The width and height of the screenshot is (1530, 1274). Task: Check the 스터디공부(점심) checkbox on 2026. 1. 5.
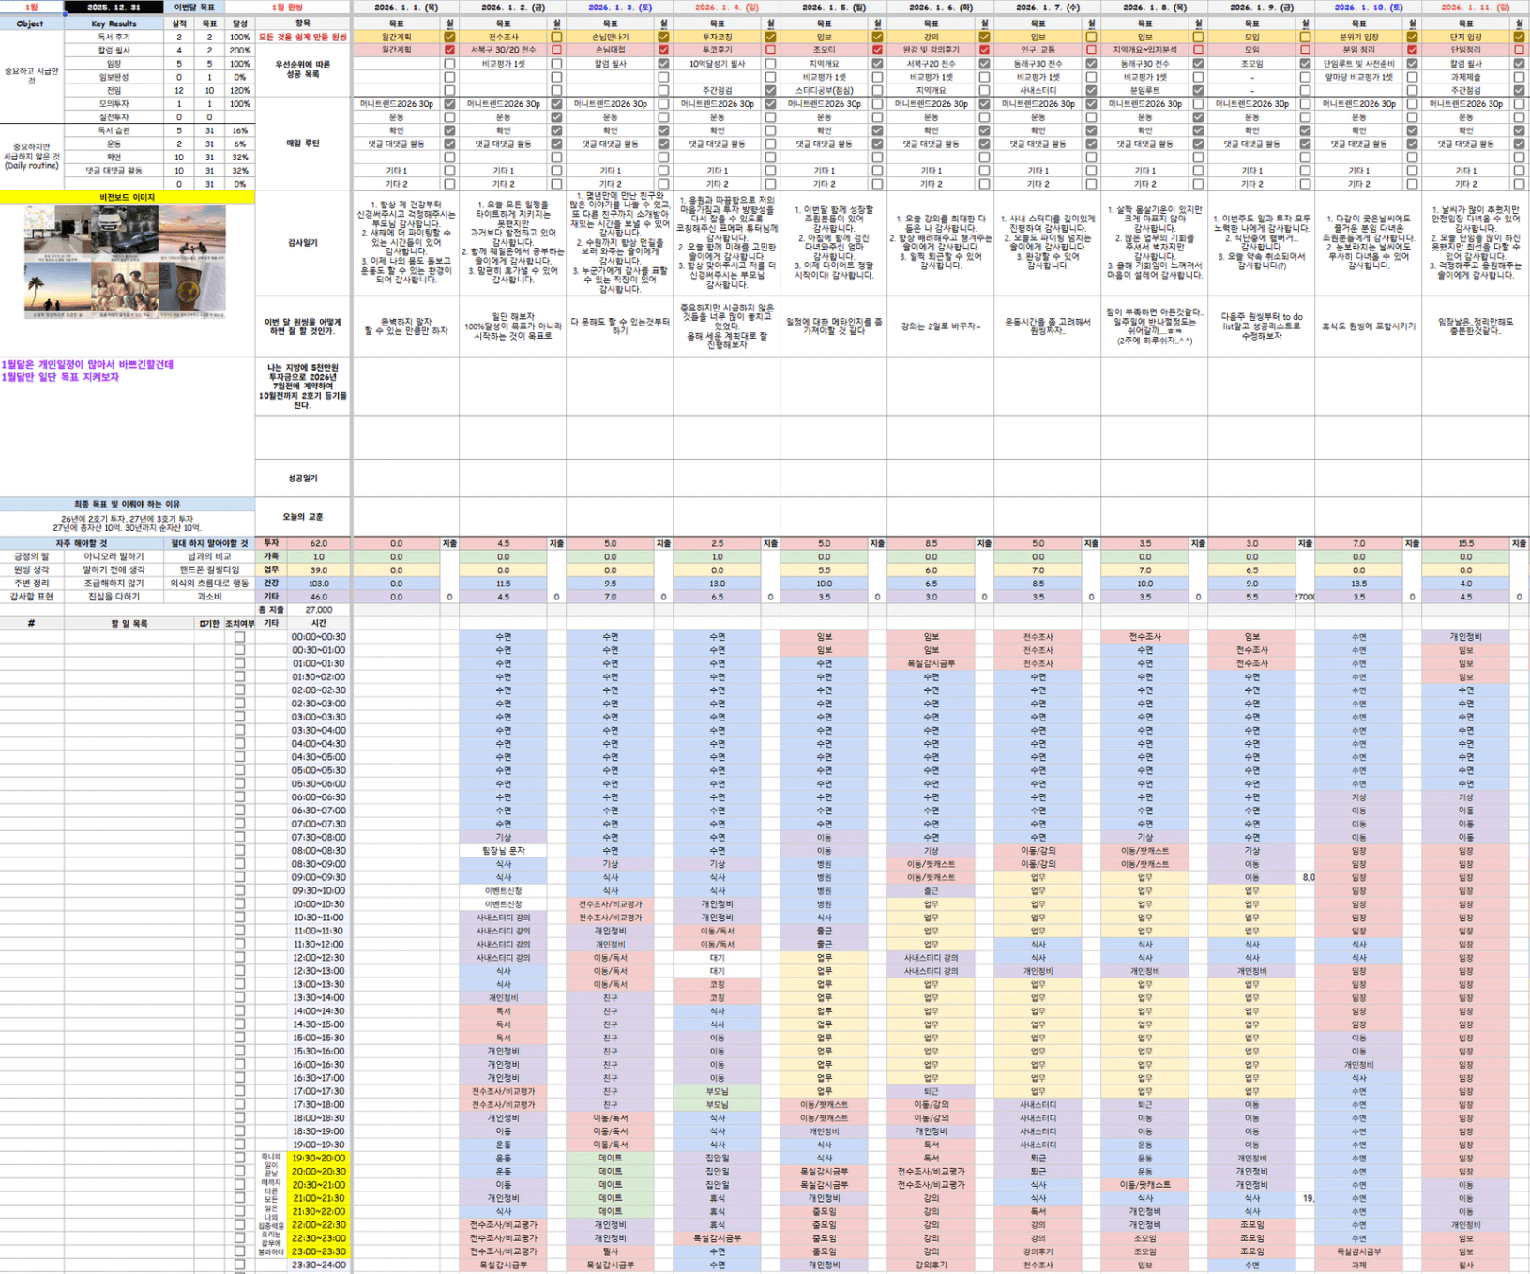click(877, 91)
